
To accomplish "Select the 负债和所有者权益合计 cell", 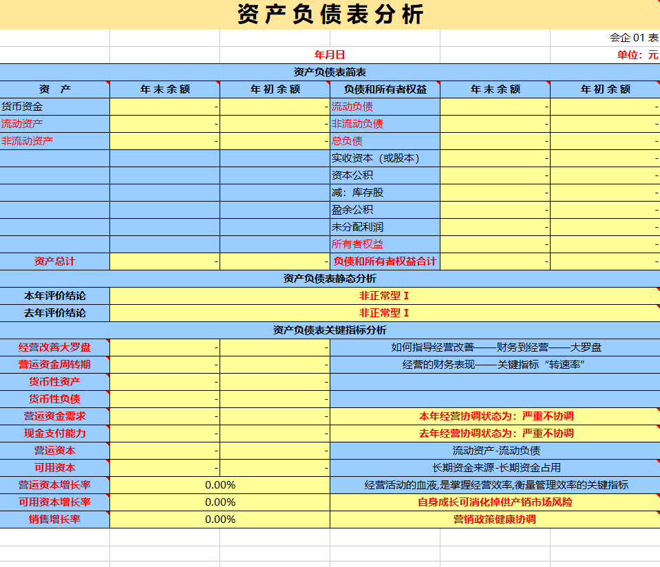I will coord(382,261).
